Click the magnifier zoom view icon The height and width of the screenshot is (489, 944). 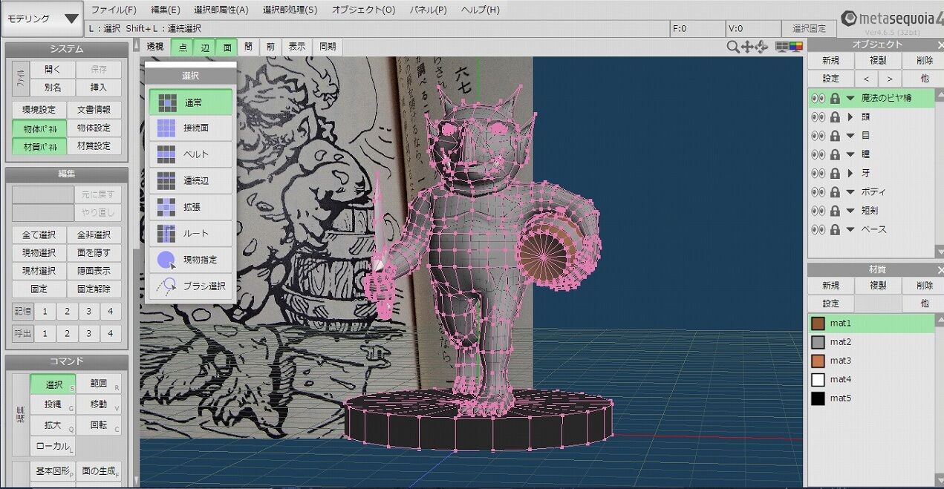[x=733, y=47]
